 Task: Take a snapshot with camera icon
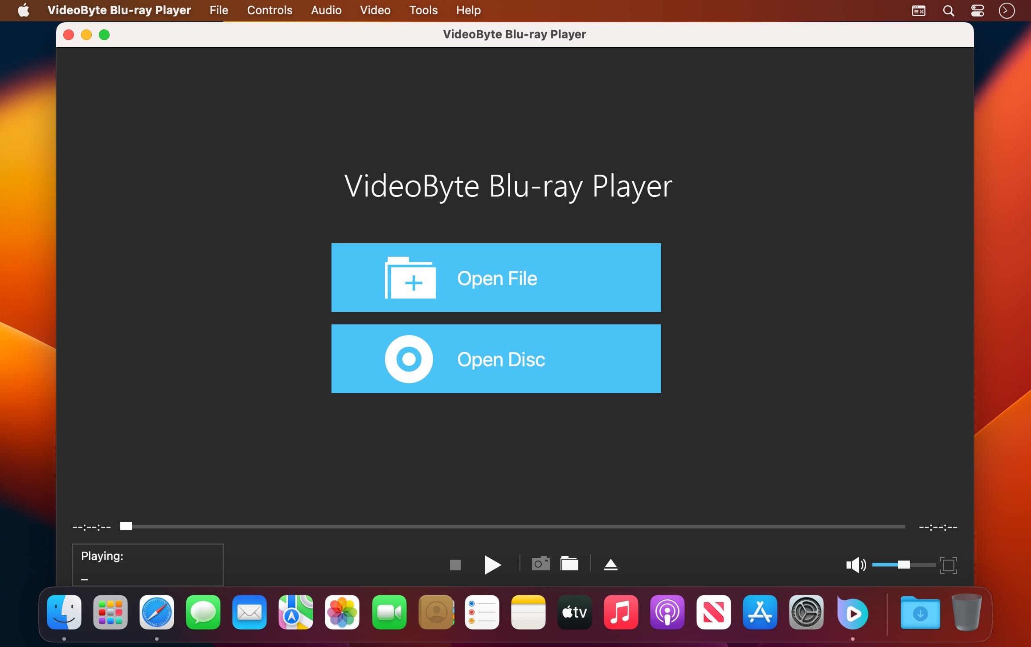[x=540, y=564]
